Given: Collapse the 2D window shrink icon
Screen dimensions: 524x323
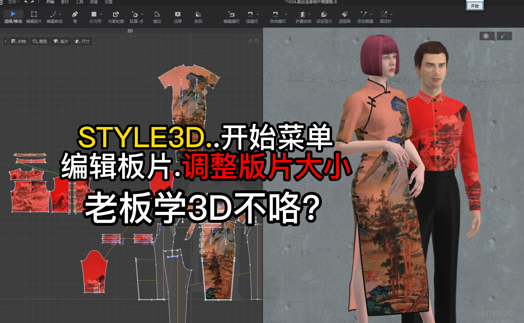Looking at the screenshot, I should click(250, 41).
